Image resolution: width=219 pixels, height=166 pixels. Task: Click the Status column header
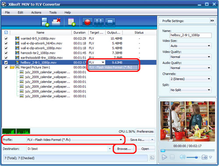139,32
